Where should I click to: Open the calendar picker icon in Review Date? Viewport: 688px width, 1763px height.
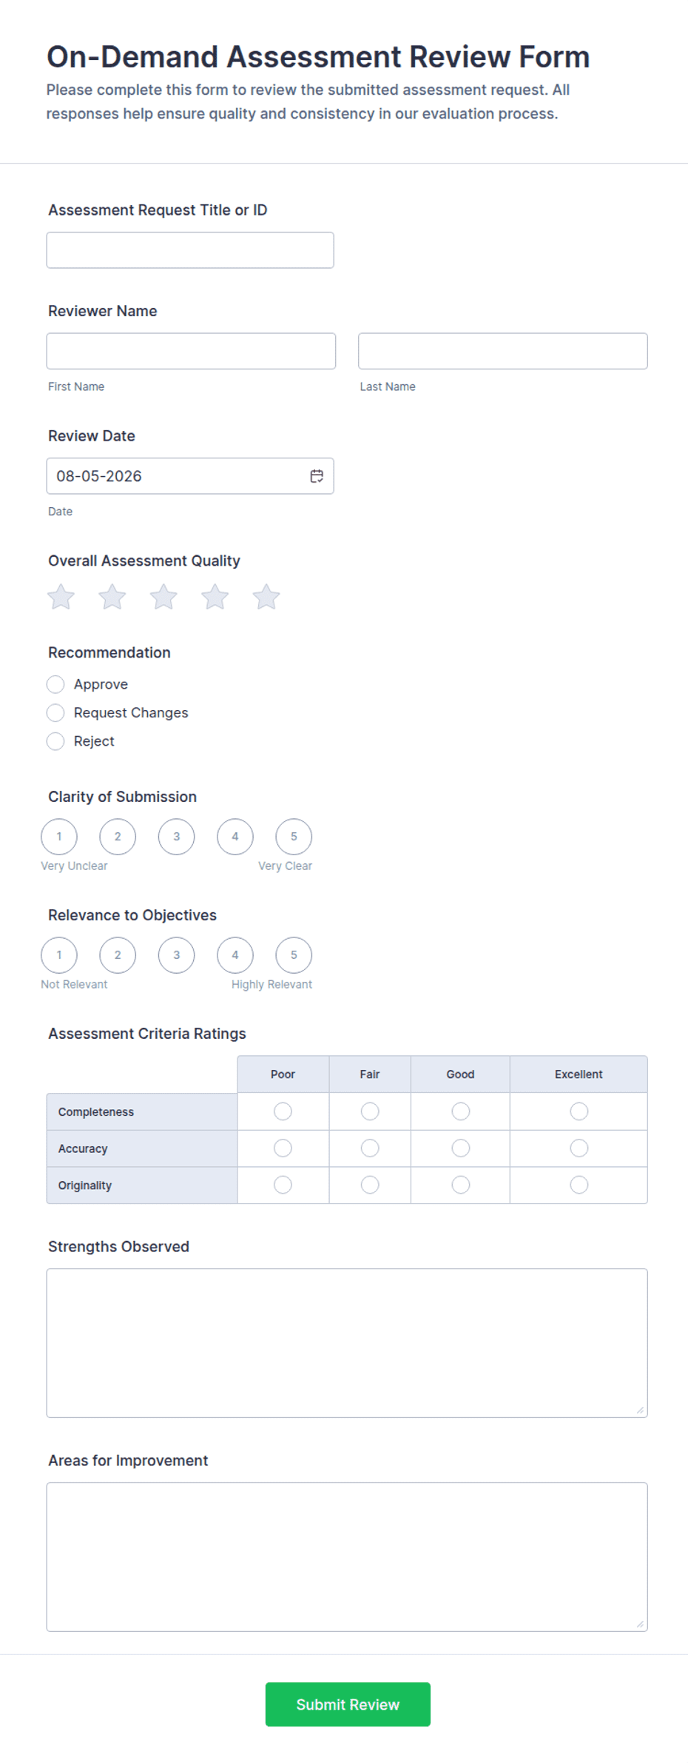click(x=317, y=476)
